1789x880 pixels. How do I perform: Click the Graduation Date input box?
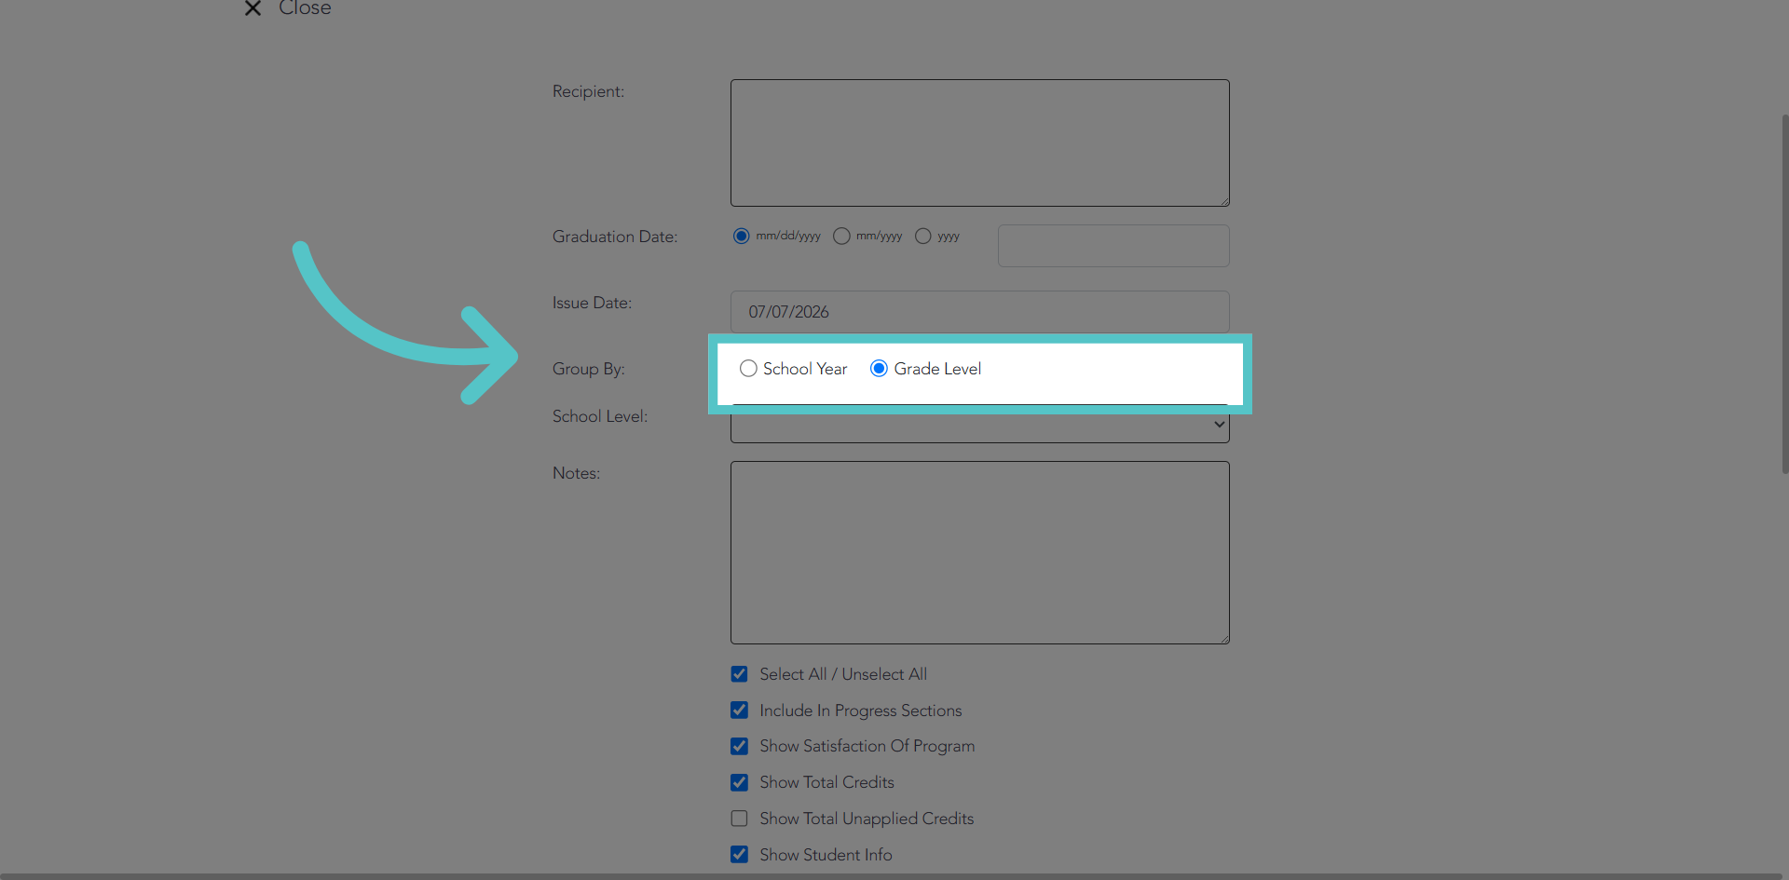(x=1113, y=246)
